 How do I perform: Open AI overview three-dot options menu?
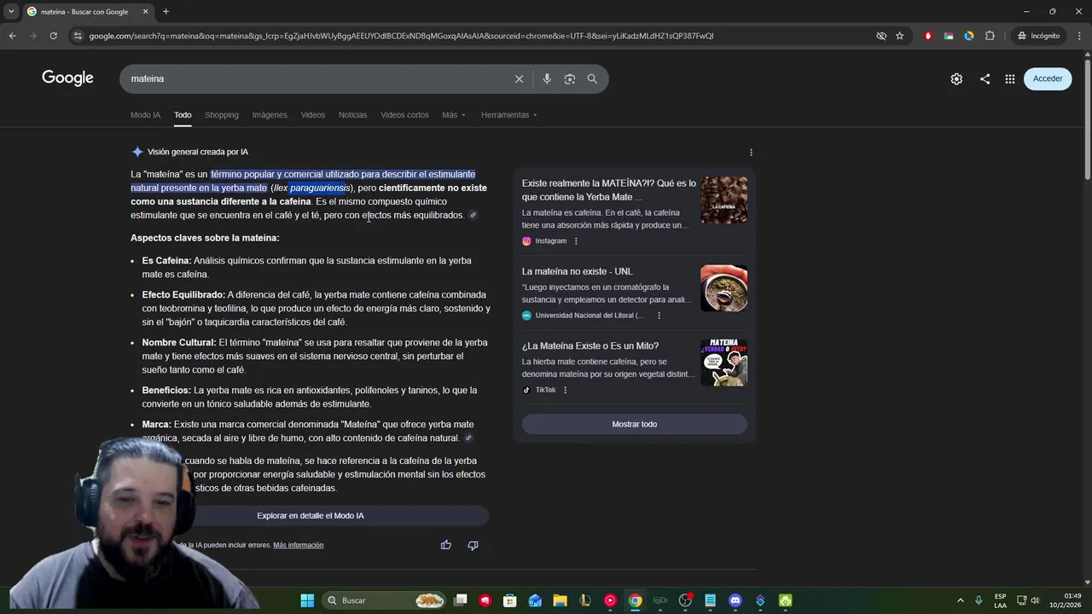tap(751, 152)
